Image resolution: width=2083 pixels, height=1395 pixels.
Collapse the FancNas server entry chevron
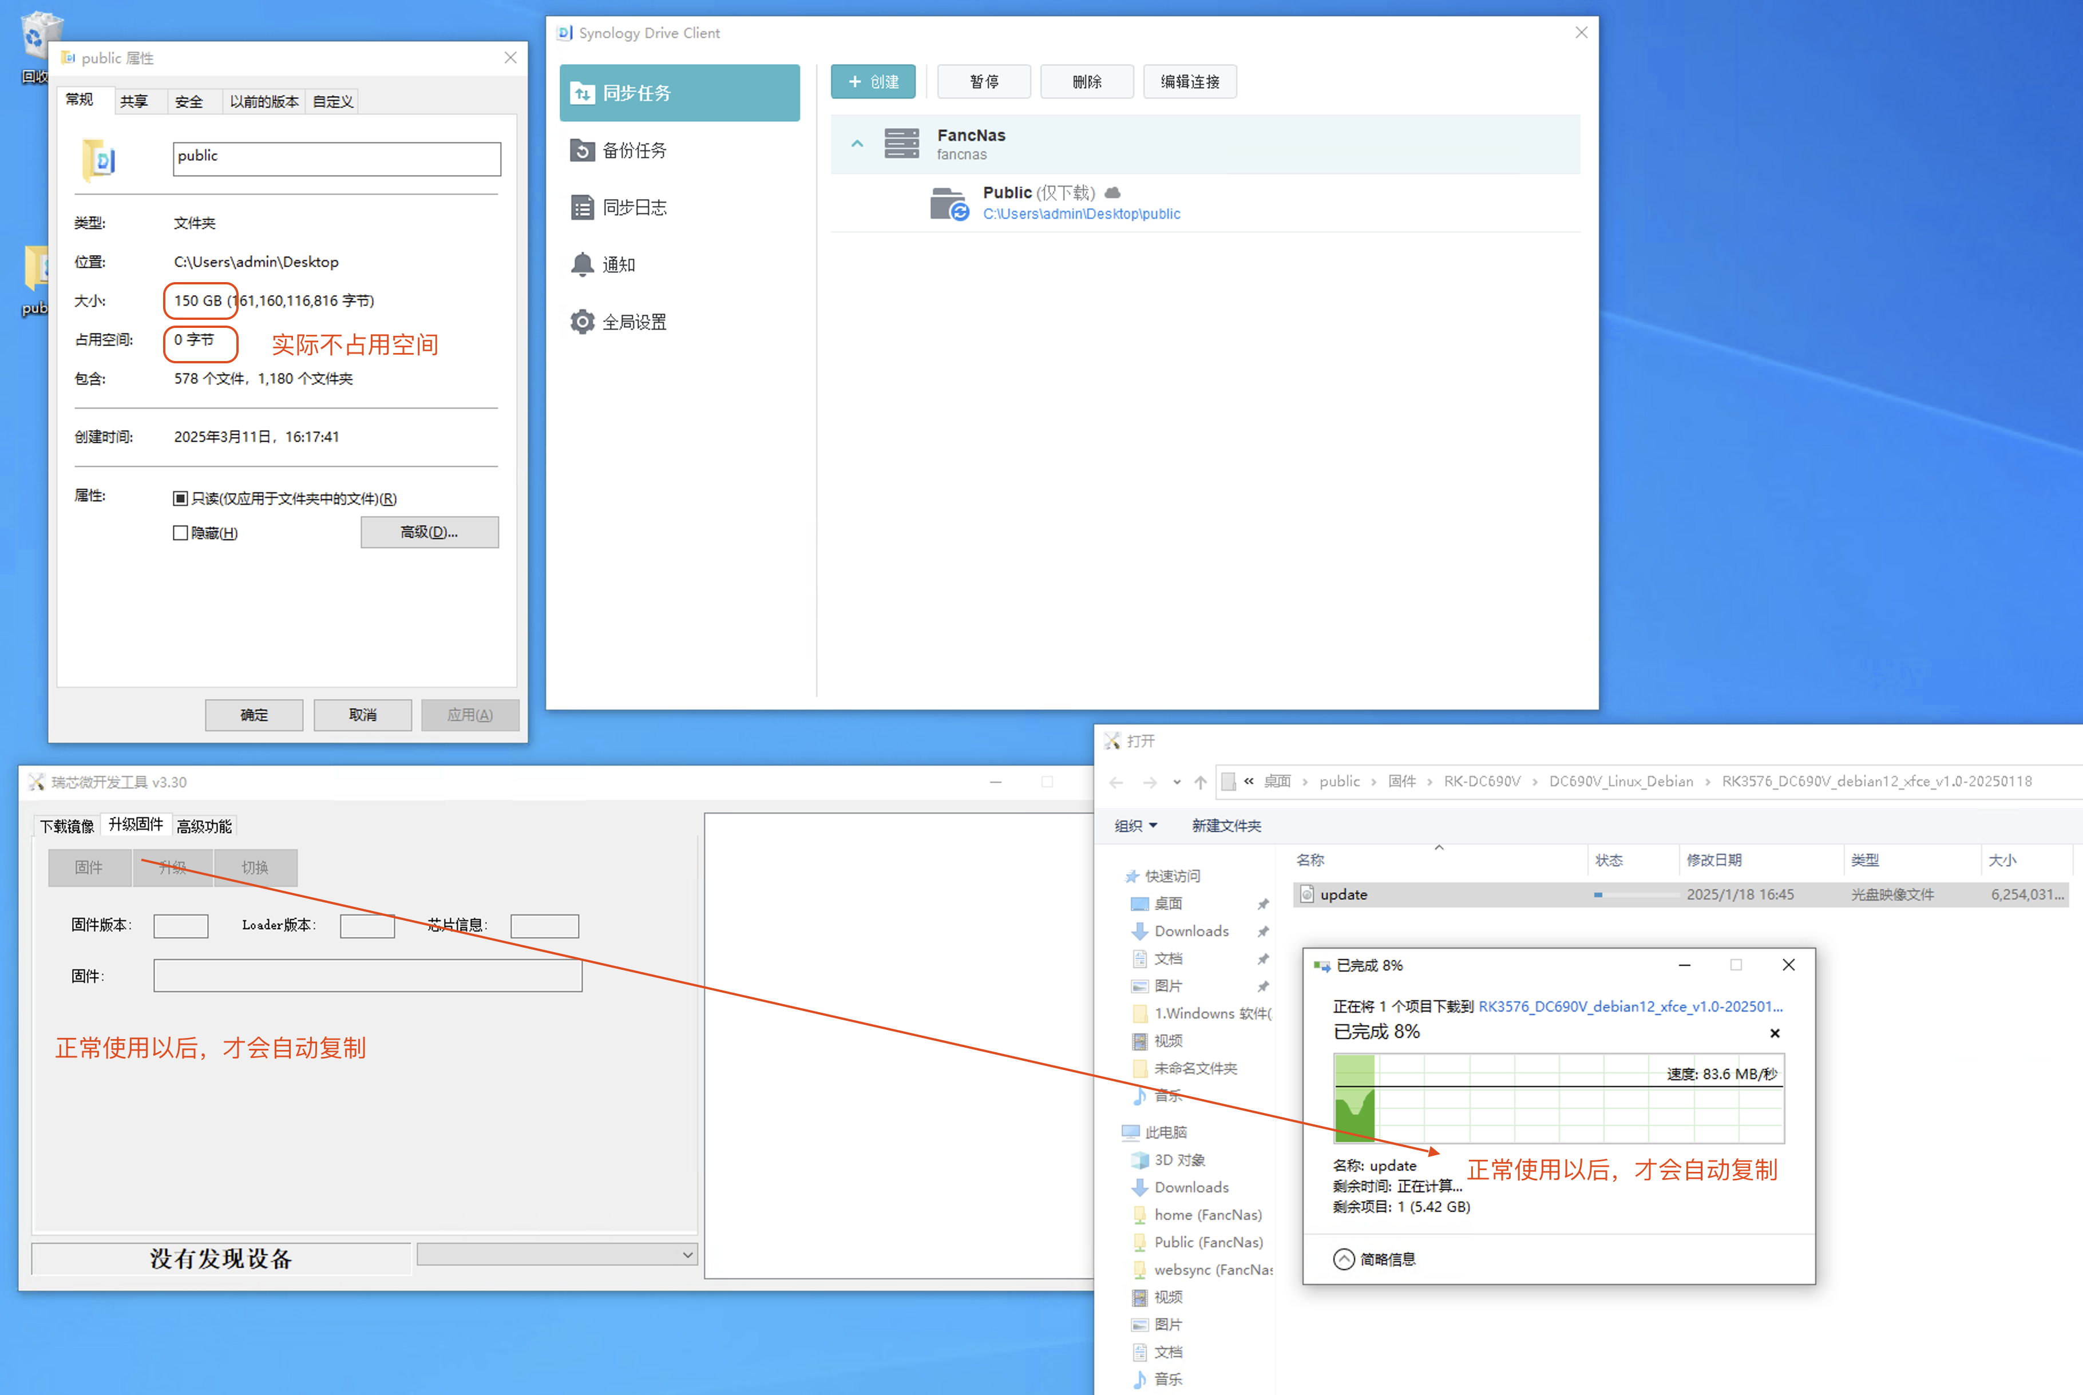857,143
